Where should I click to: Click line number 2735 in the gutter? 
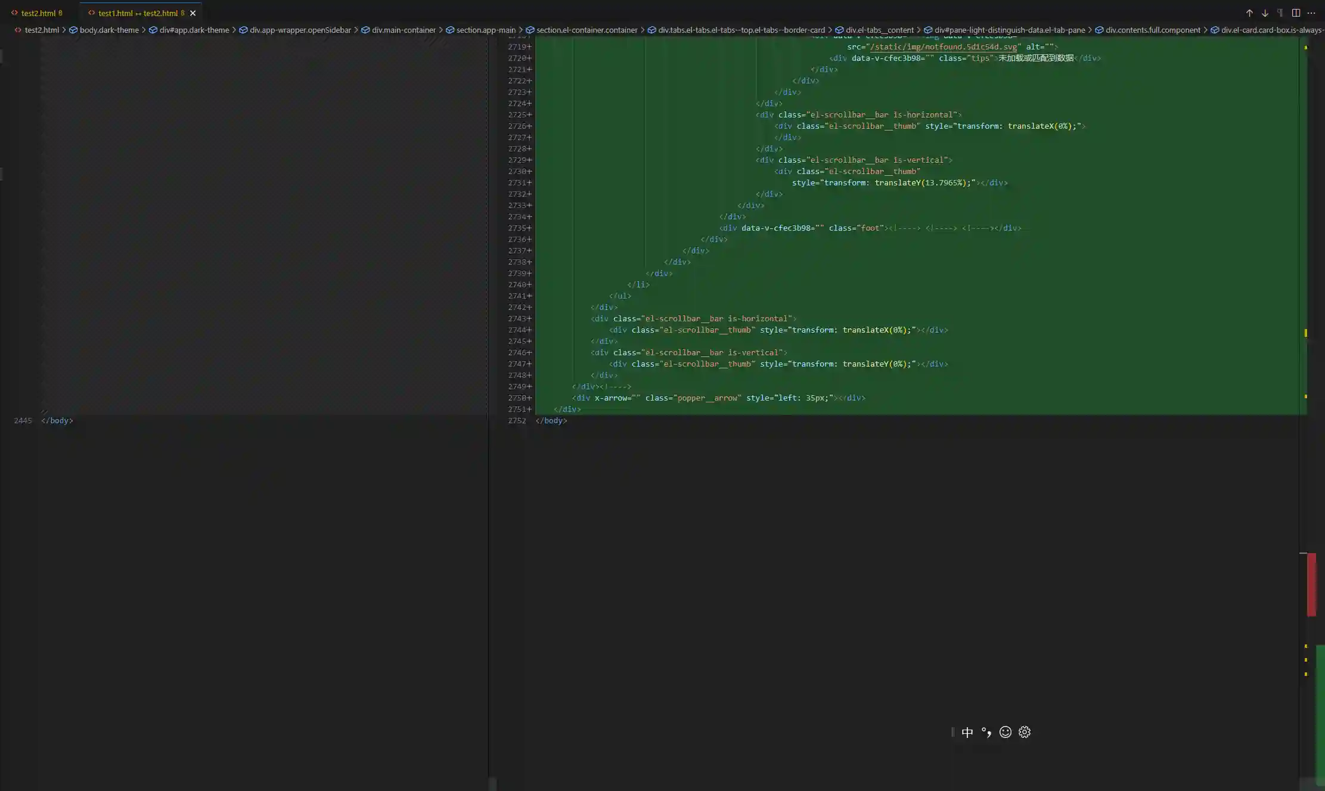pyautogui.click(x=517, y=228)
